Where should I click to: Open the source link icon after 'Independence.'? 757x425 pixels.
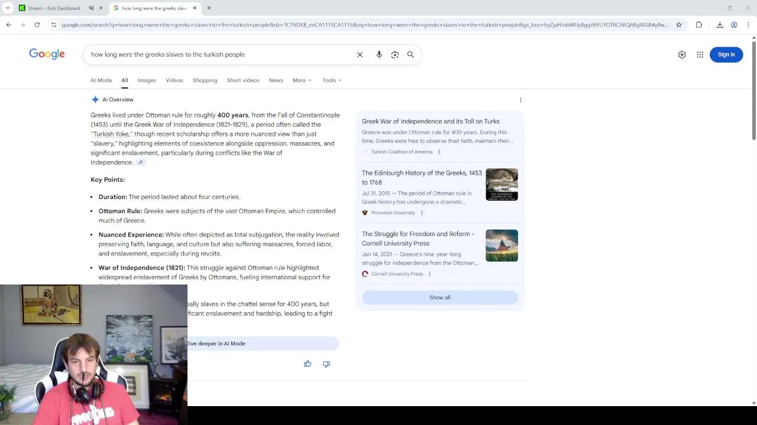tap(141, 162)
